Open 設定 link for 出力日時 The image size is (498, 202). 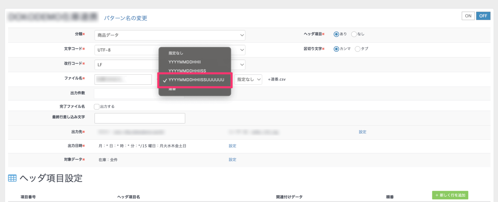232,146
